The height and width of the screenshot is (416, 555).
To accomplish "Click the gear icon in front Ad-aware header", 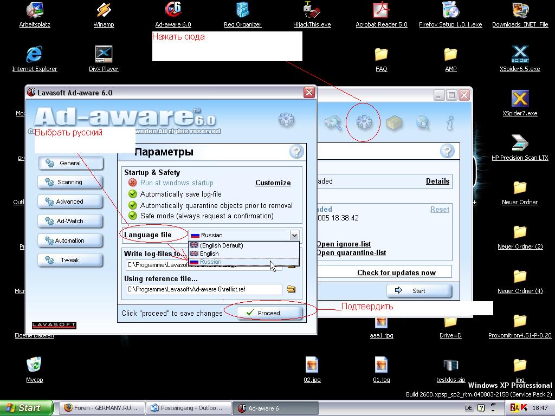I will click(x=286, y=120).
